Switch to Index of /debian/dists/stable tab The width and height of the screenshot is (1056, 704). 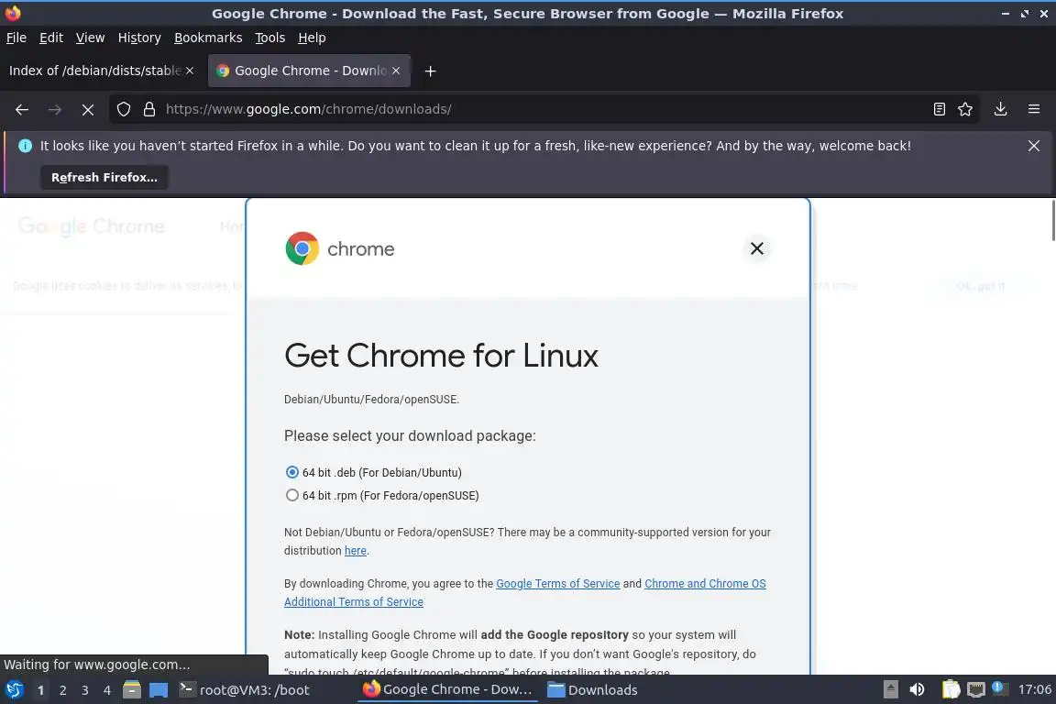pos(94,71)
